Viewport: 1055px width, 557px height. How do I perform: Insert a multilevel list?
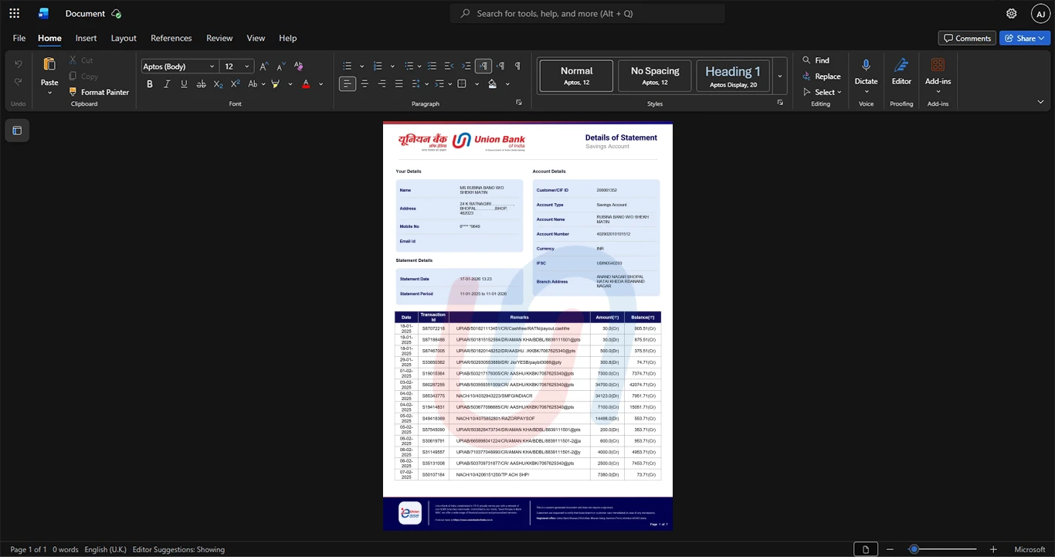point(409,66)
